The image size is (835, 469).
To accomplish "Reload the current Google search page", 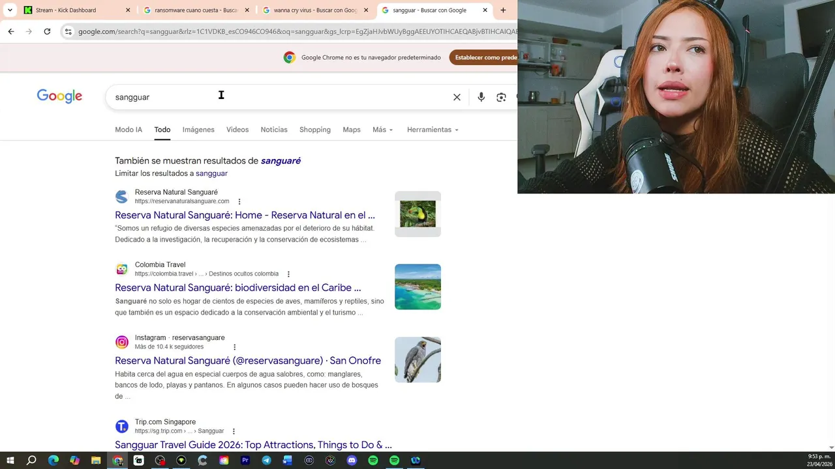I will 47,31.
